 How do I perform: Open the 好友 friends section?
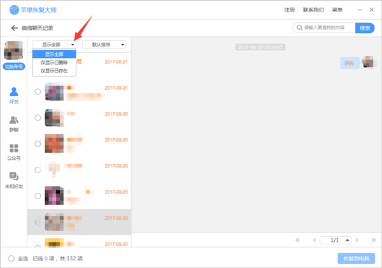coord(13,95)
